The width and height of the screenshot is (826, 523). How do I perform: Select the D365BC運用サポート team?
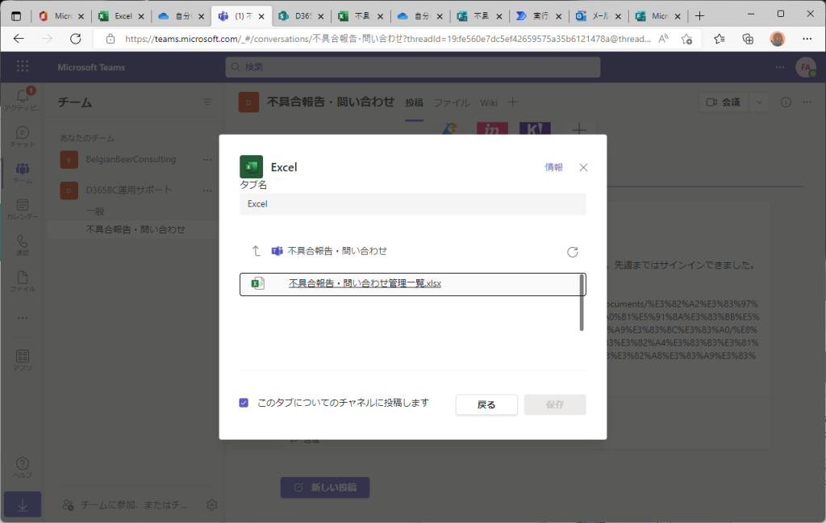point(128,190)
